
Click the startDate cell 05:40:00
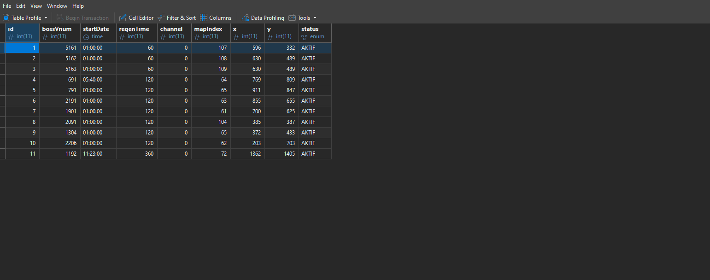98,80
